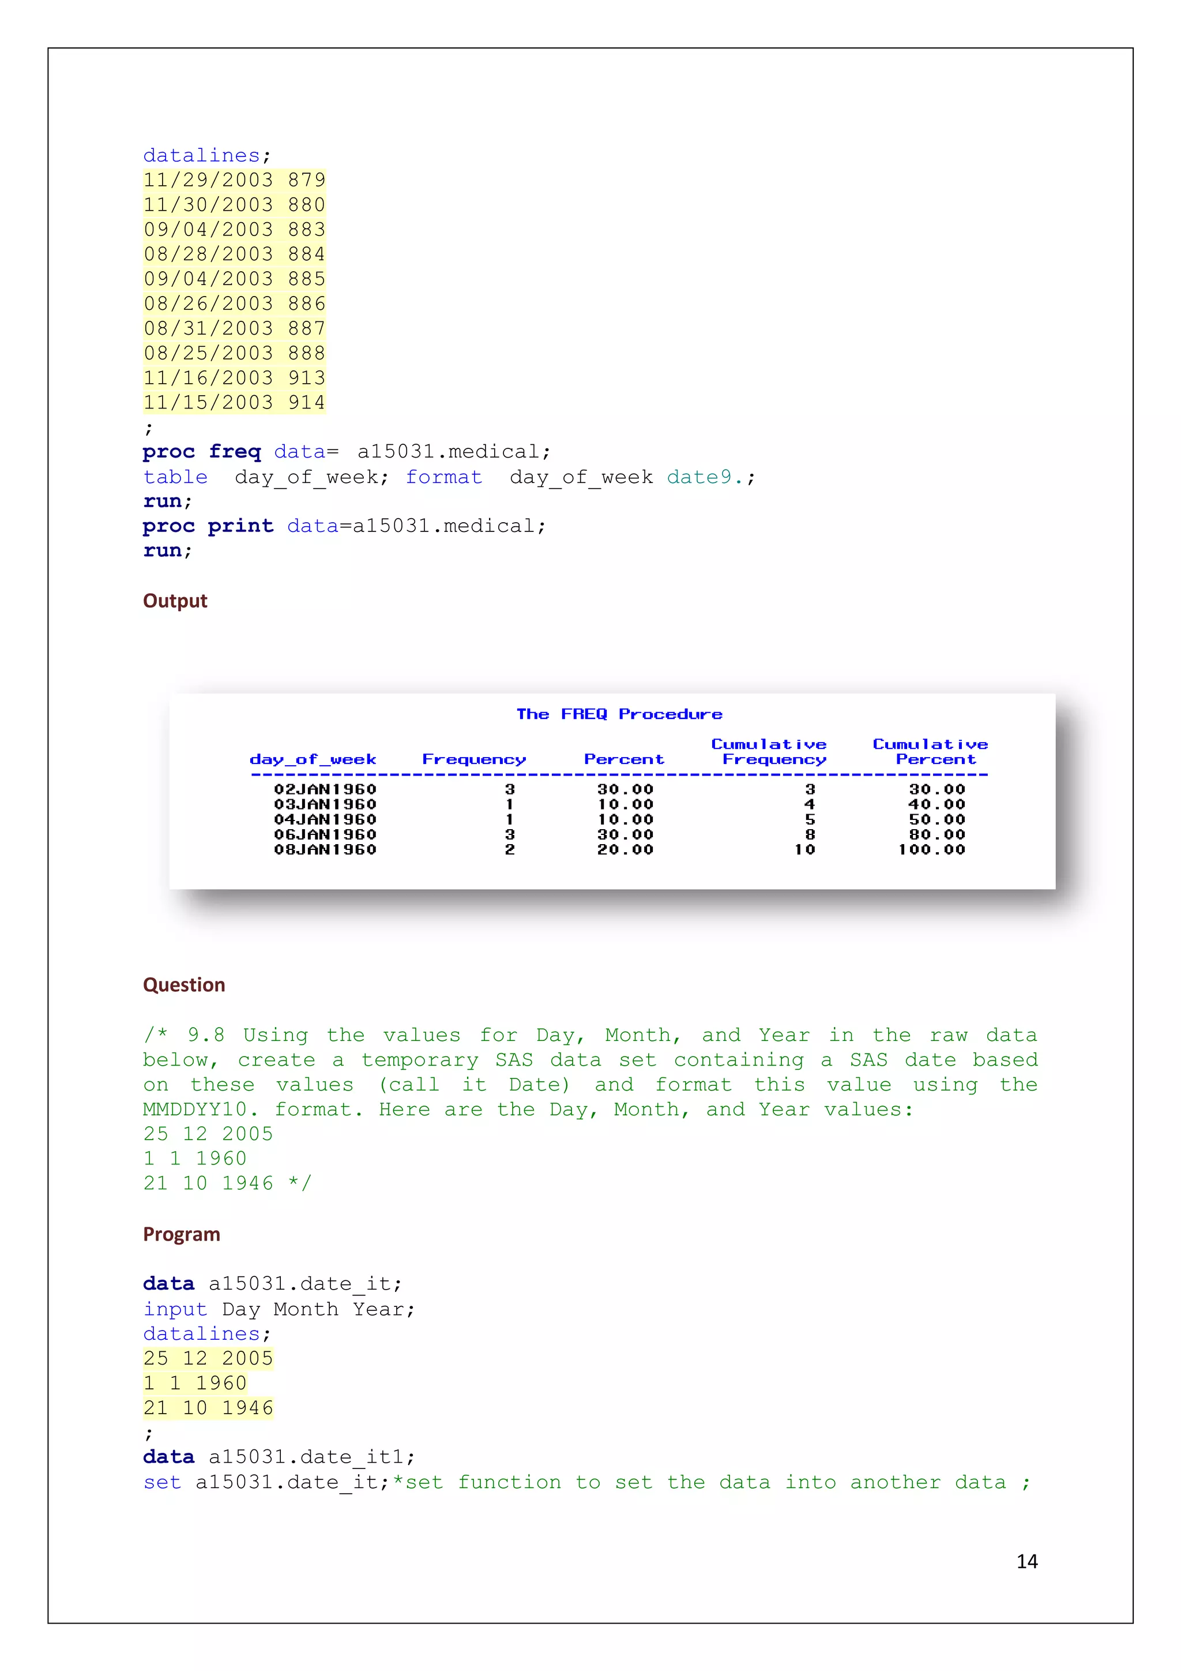Click the data line '11/15/2003 914'
Image resolution: width=1181 pixels, height=1671 pixels.
pos(234,403)
